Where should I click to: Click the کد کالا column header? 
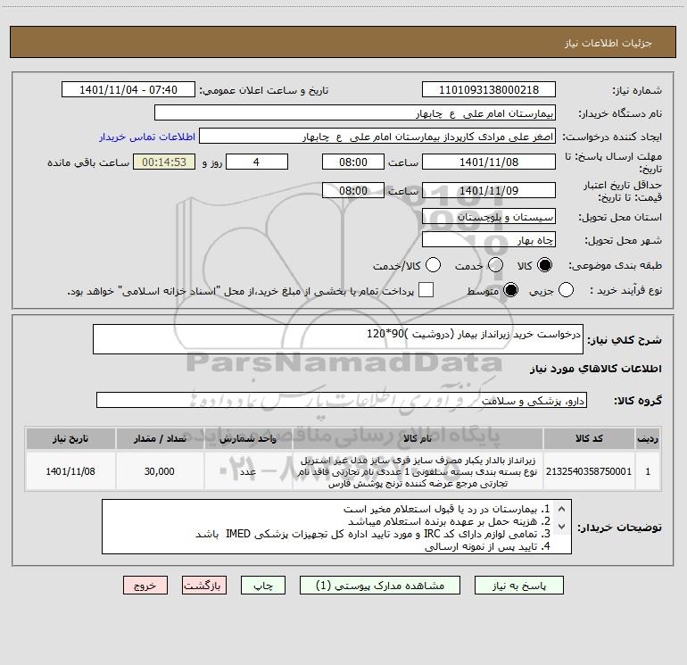[x=589, y=438]
